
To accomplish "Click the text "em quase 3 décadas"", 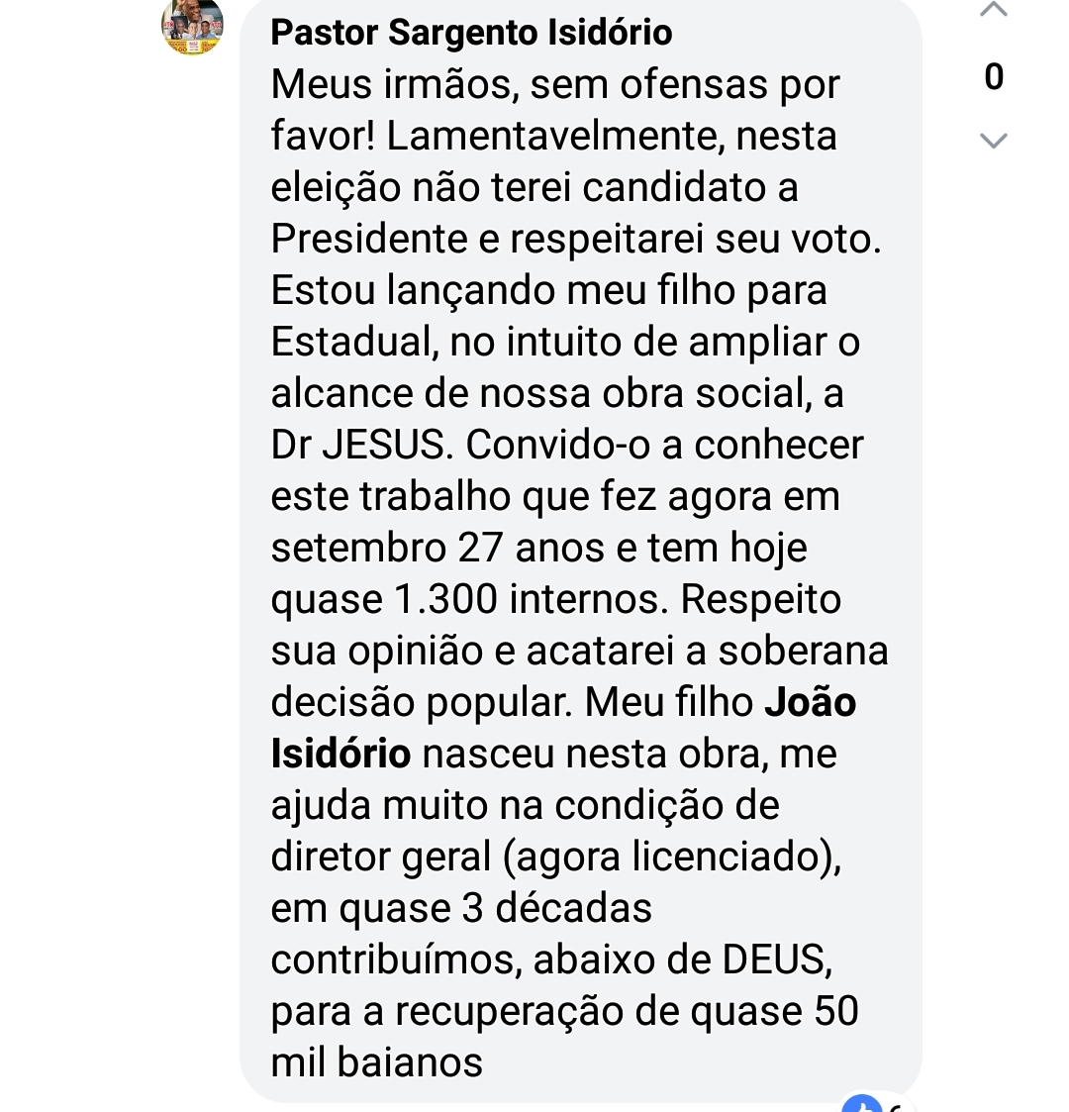I will [461, 908].
